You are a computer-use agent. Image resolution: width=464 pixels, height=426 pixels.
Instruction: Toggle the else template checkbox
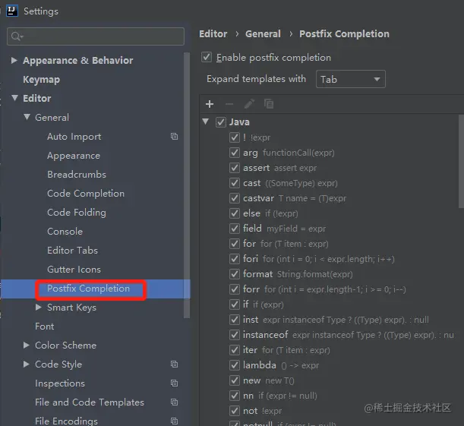235,213
